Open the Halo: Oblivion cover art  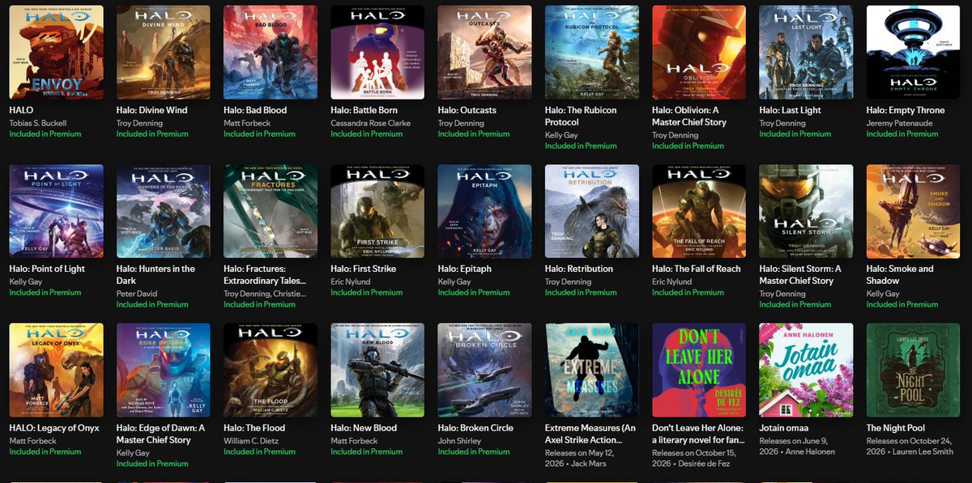[699, 53]
